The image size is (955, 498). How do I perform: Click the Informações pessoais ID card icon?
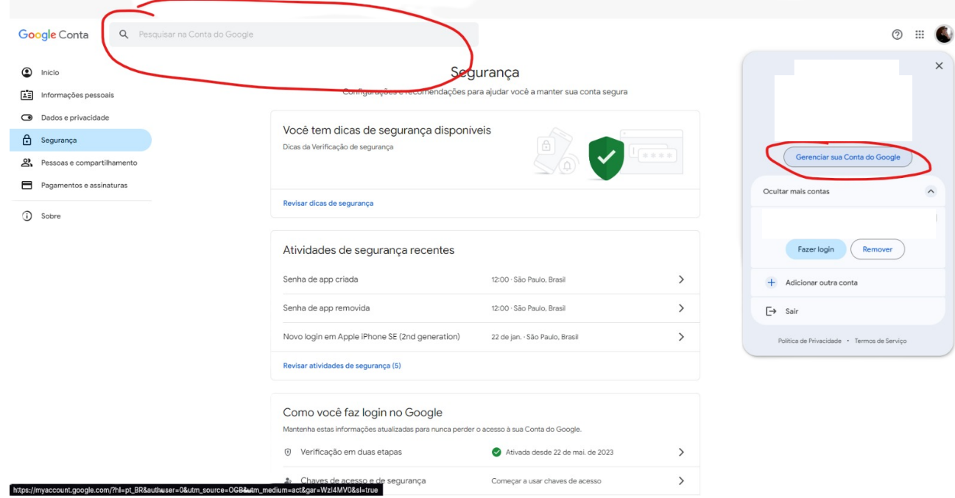click(27, 95)
